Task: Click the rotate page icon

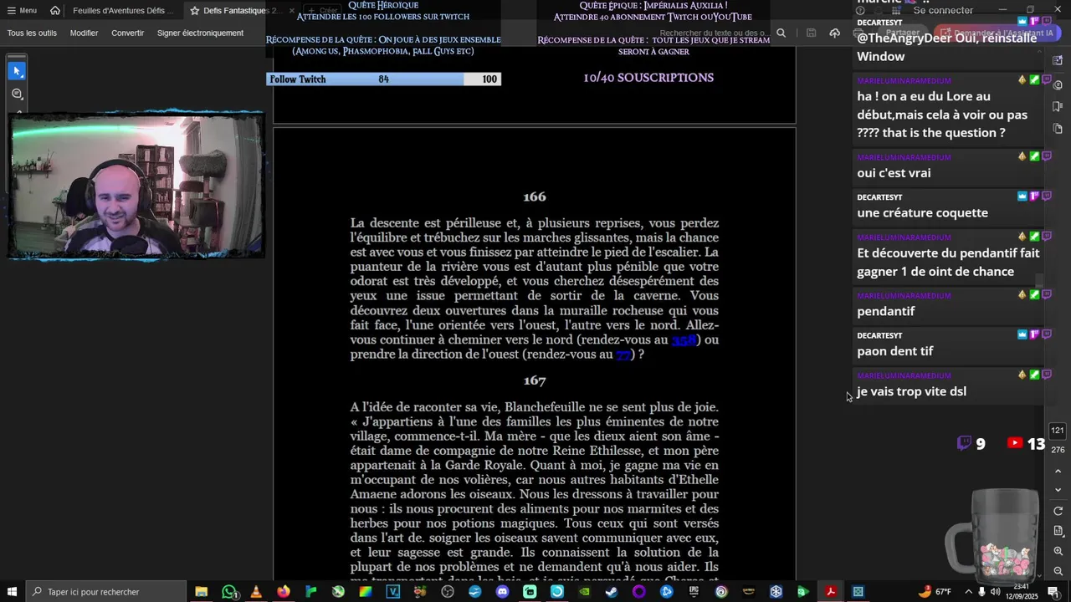Action: click(1058, 511)
